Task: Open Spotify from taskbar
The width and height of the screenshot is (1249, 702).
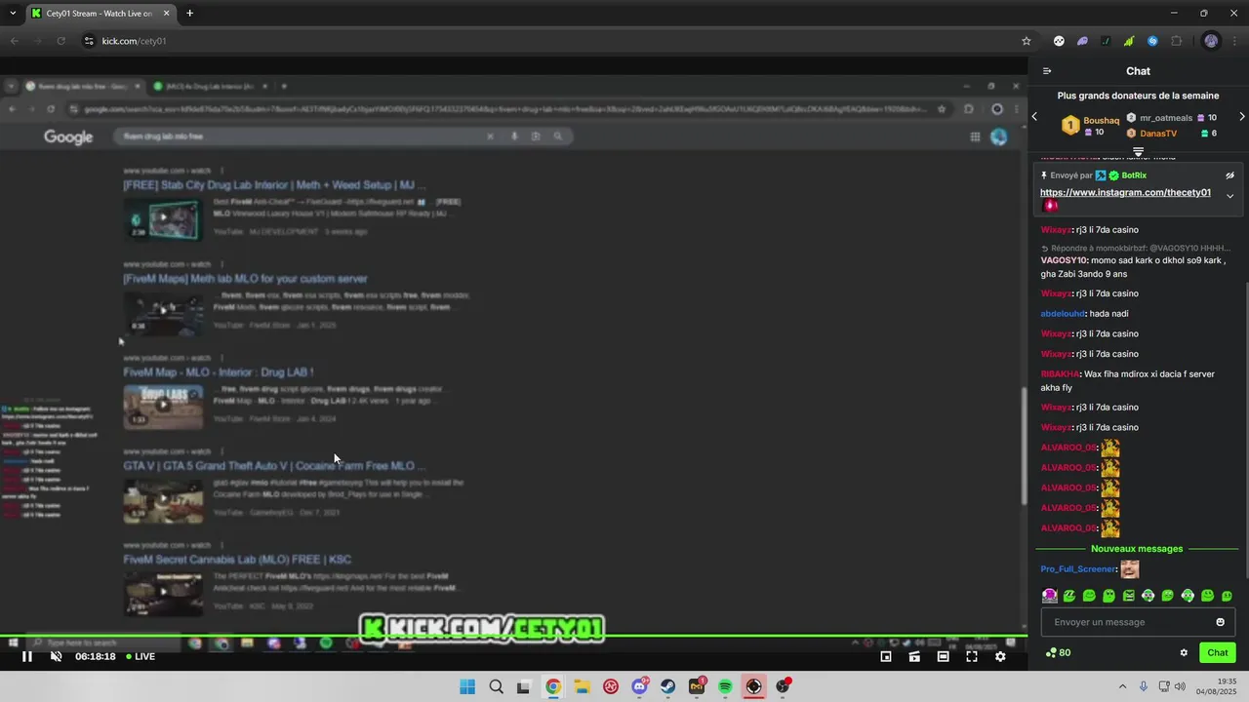Action: tap(725, 686)
